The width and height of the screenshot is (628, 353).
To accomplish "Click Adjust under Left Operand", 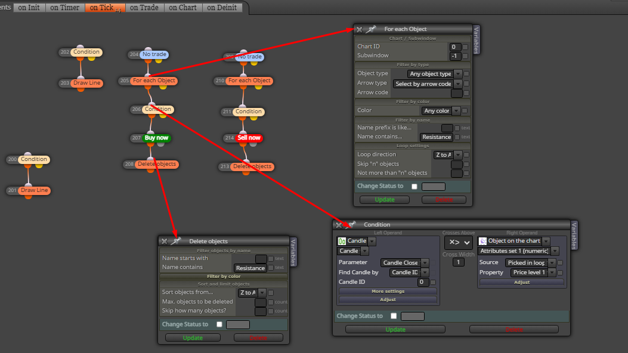I will pyautogui.click(x=388, y=300).
